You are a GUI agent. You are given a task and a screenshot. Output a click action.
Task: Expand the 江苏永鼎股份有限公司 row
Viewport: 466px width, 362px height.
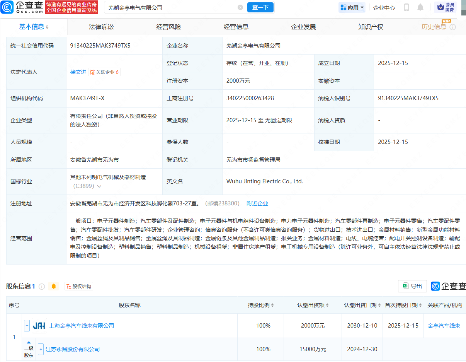coord(41,349)
